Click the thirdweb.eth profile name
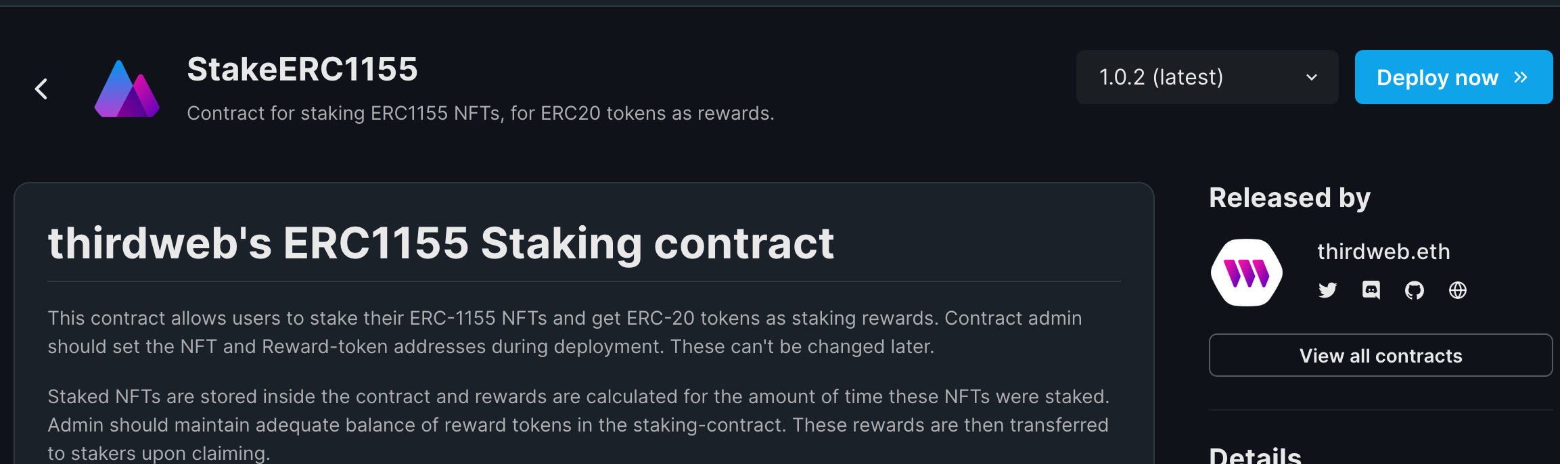This screenshot has height=464, width=1560. 1383,251
